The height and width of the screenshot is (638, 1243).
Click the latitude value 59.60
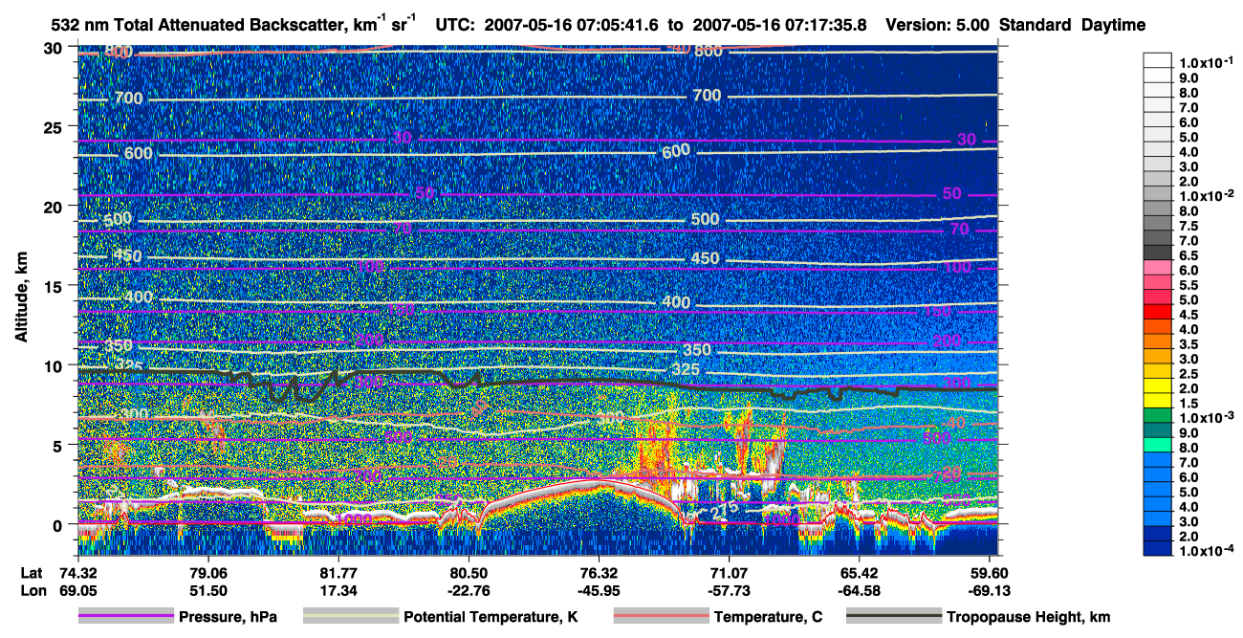tap(989, 573)
